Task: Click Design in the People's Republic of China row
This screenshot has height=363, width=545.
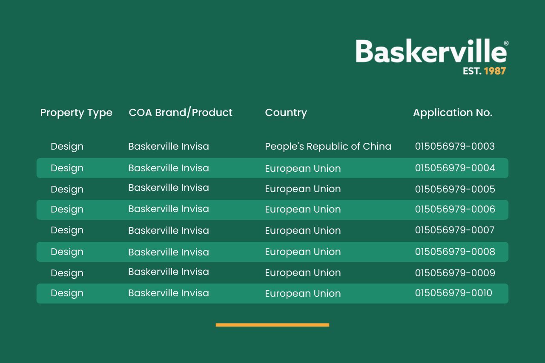Action: pyautogui.click(x=67, y=147)
